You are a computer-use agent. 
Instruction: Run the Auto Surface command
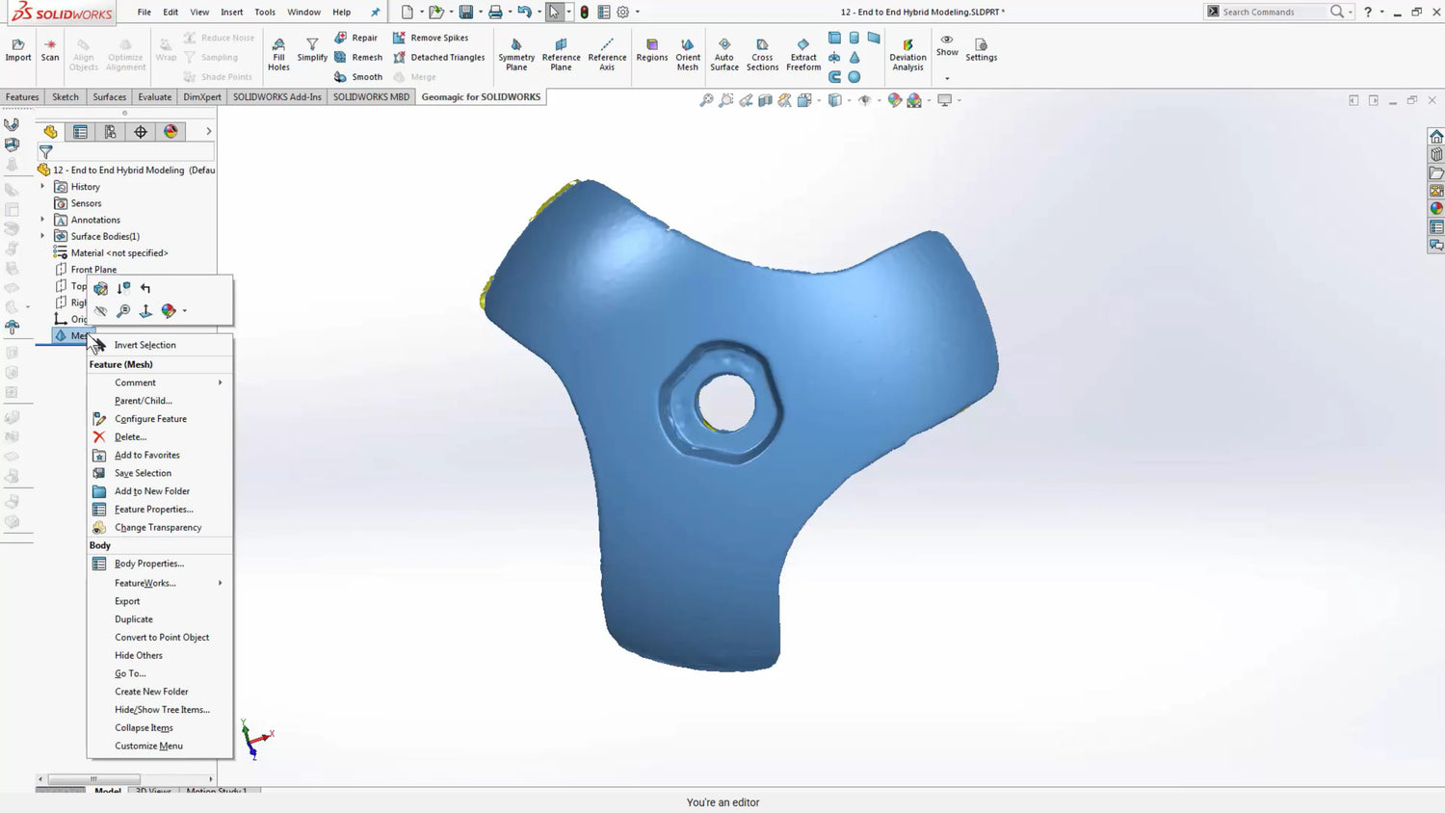[x=724, y=54]
